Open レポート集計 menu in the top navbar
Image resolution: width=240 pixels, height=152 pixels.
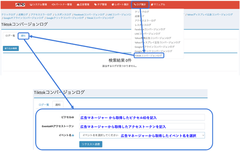[x=120, y=5]
